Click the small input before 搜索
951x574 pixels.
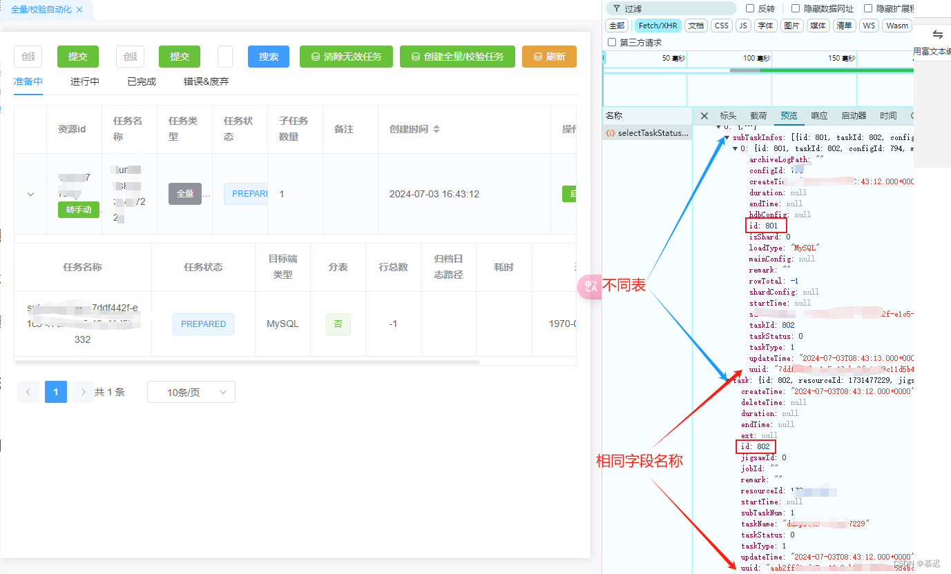(225, 57)
